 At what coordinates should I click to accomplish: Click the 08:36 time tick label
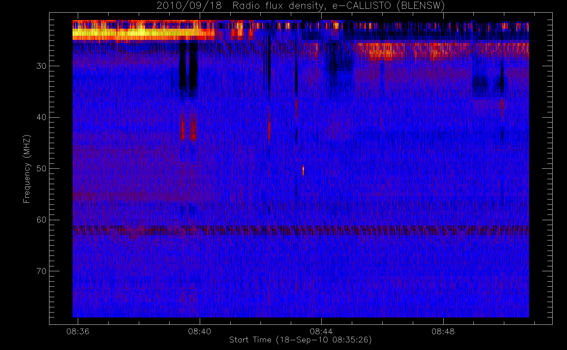78,331
